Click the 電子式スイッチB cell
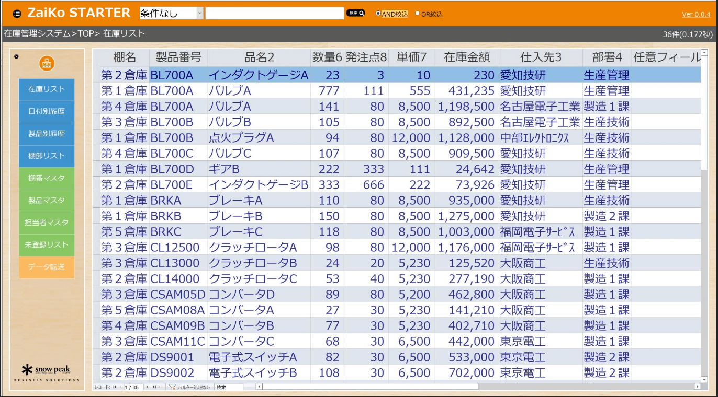This screenshot has height=397, width=718. (259, 372)
